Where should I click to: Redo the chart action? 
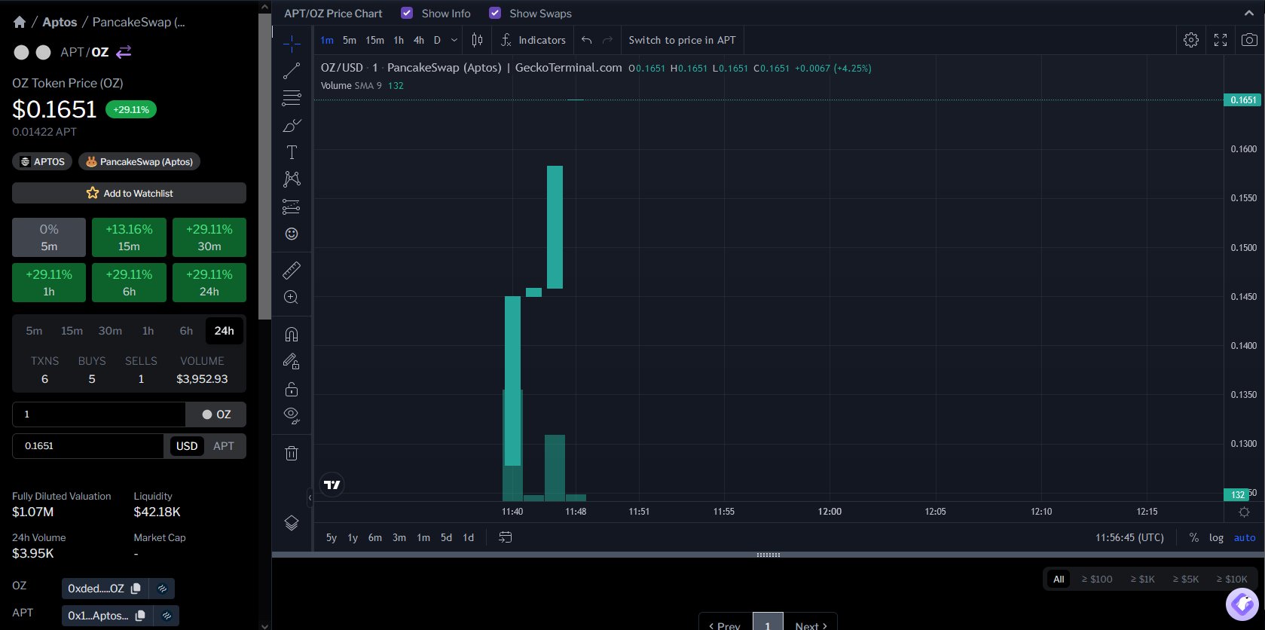tap(608, 40)
